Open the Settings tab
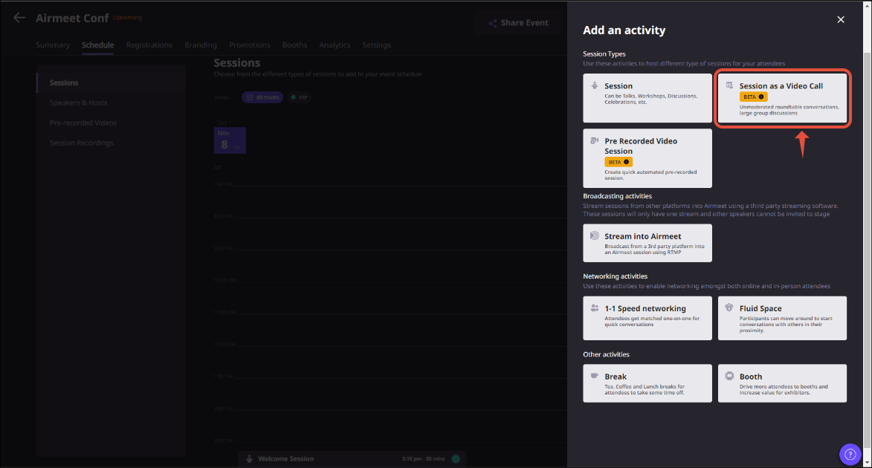The width and height of the screenshot is (872, 468). coord(376,45)
